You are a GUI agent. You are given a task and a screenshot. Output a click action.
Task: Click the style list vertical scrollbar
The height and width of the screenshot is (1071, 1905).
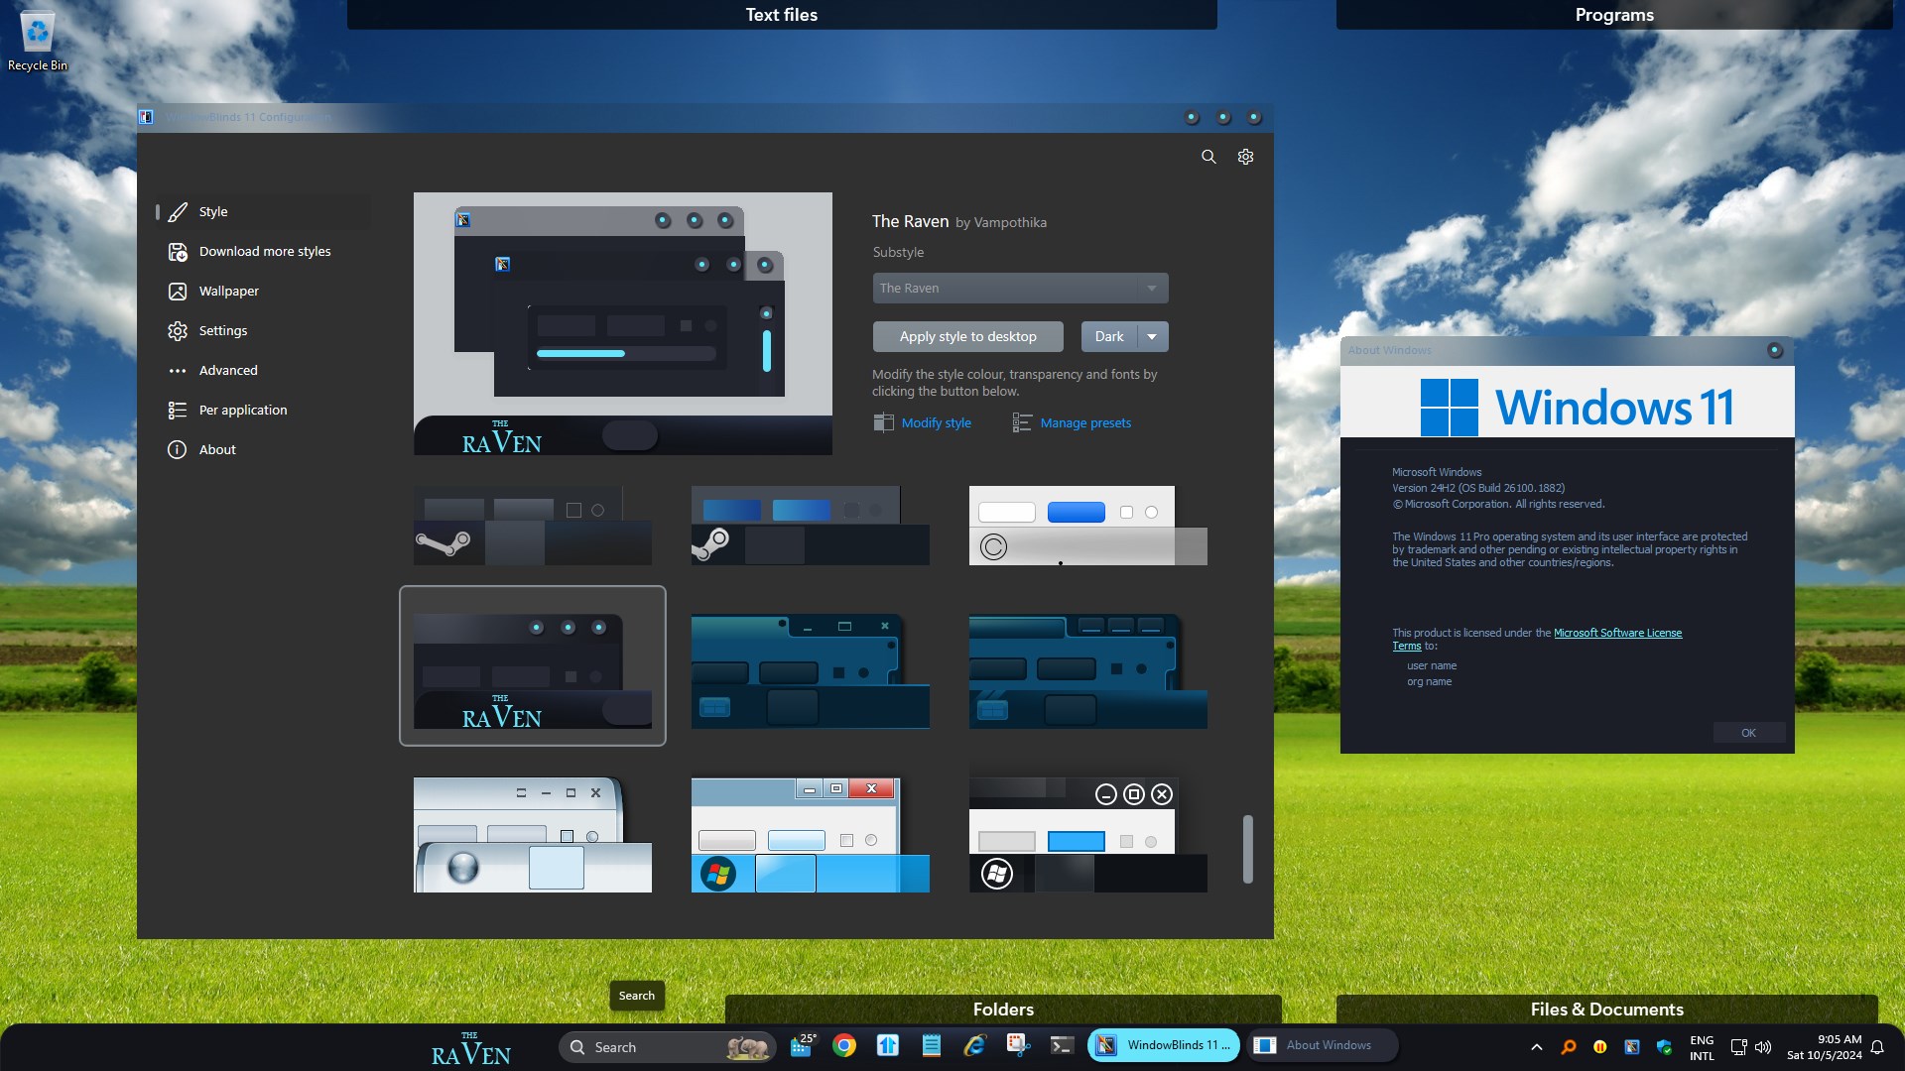1247,849
